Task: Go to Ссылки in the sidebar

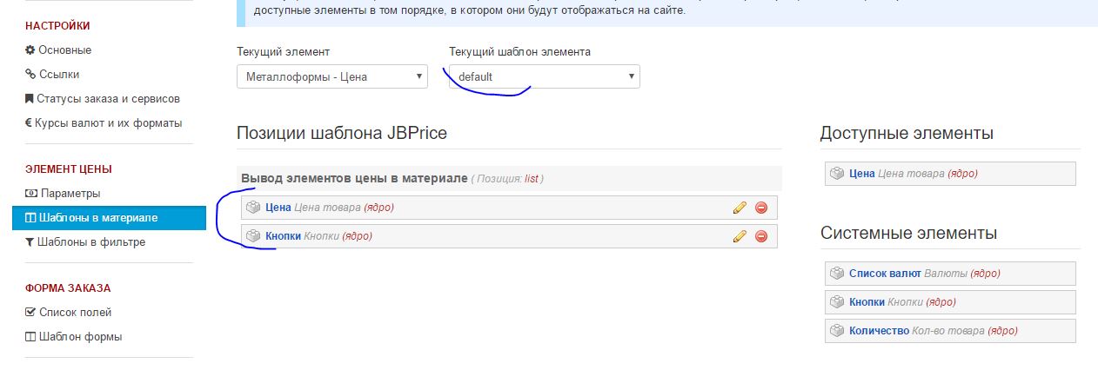Action: coord(59,75)
